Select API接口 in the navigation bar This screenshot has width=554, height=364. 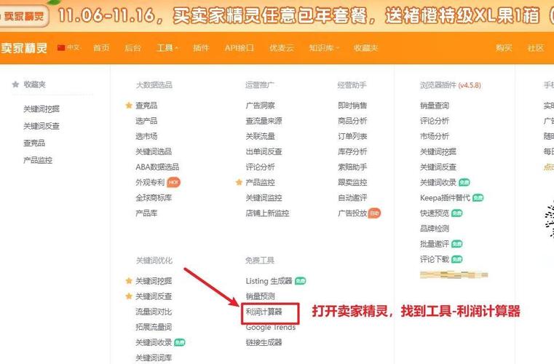[240, 48]
